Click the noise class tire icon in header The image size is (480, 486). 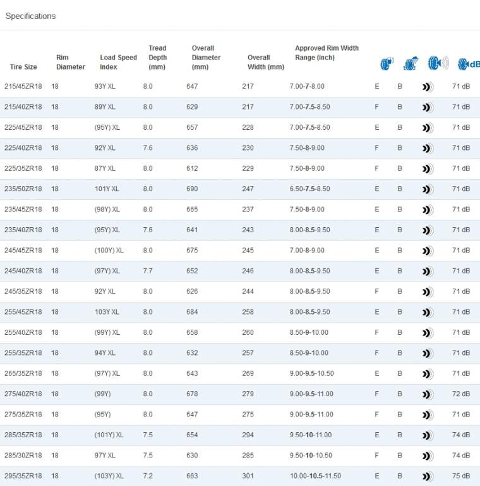click(x=438, y=63)
